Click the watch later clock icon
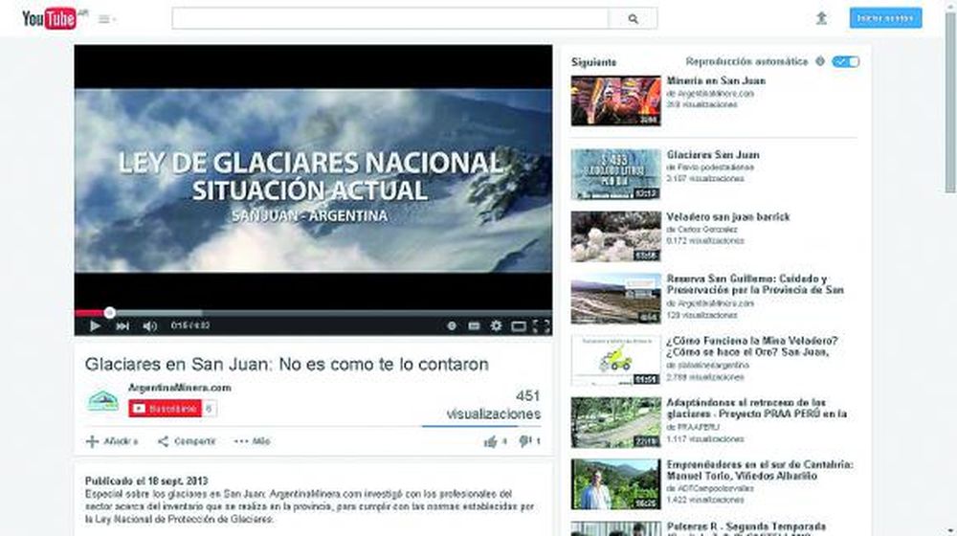The image size is (957, 536). (x=452, y=326)
